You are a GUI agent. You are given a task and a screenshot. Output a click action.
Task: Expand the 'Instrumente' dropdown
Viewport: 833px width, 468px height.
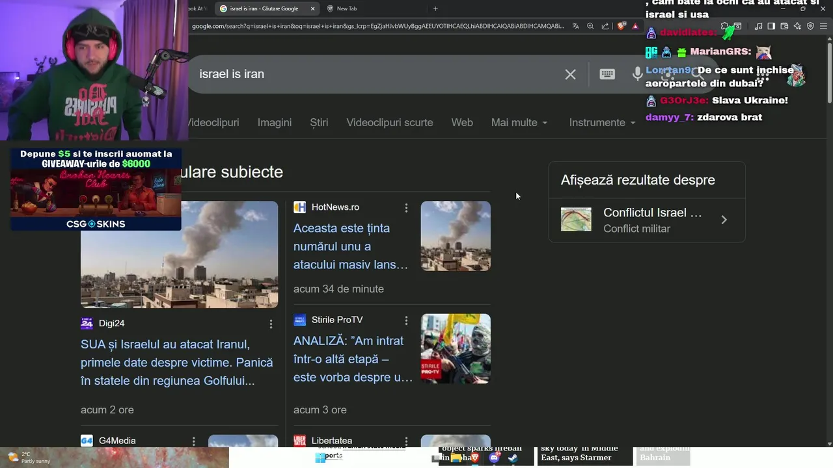point(602,123)
